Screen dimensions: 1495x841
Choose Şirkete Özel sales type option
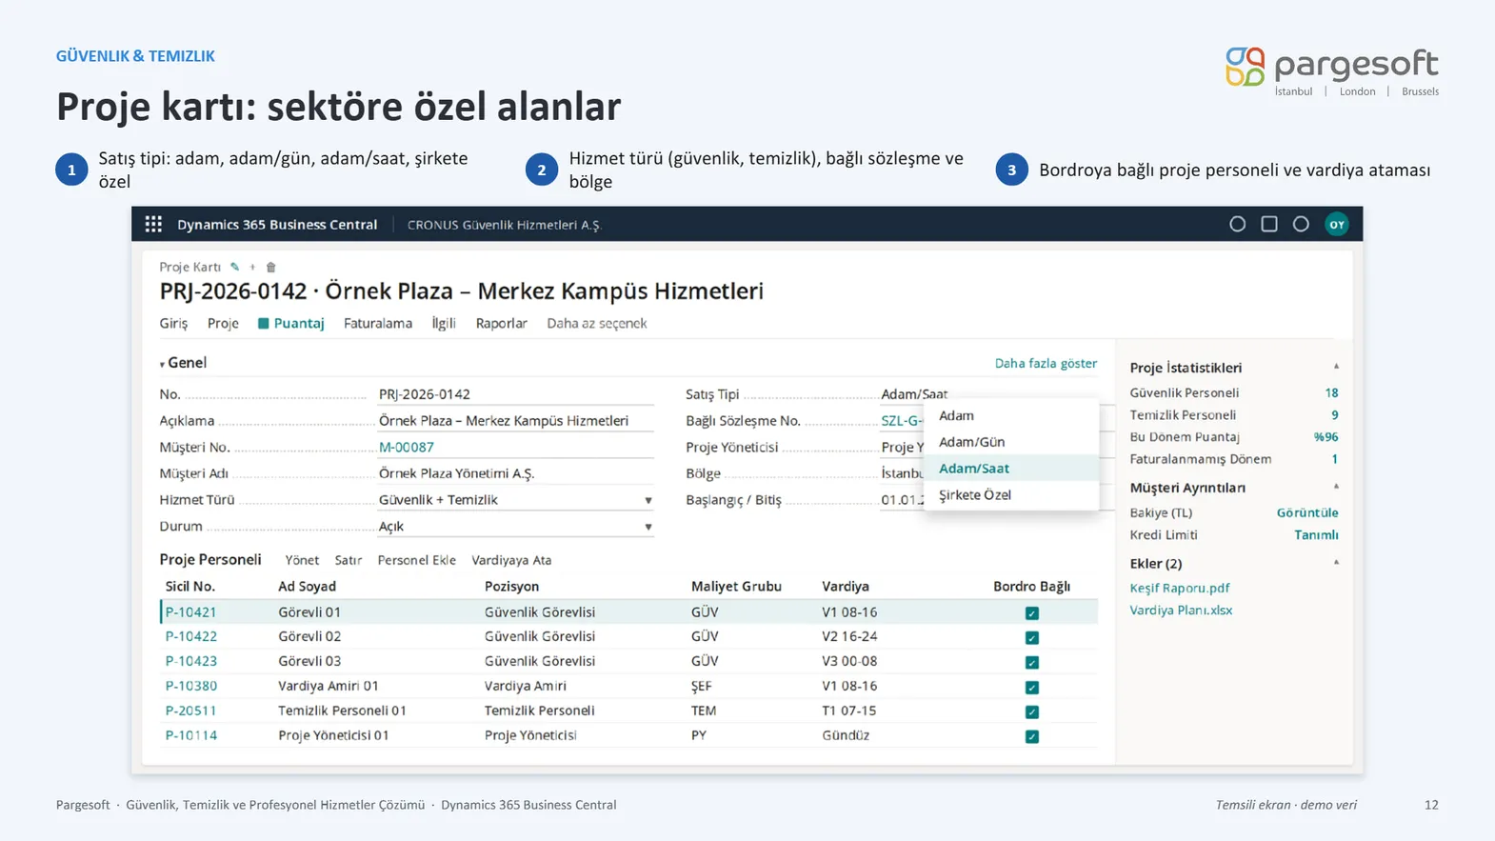tap(1010, 495)
